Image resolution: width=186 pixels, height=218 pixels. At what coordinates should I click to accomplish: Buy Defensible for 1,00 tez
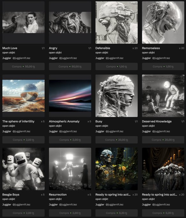(116, 66)
